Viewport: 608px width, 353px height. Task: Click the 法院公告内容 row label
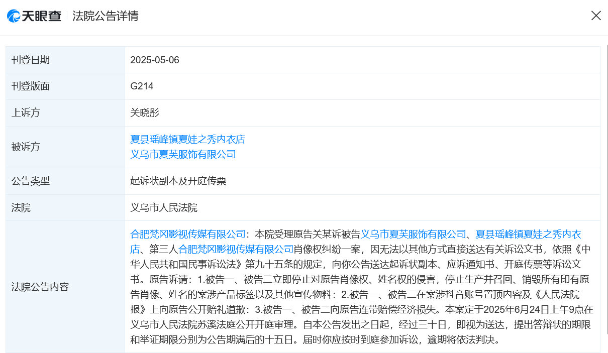pyautogui.click(x=40, y=287)
